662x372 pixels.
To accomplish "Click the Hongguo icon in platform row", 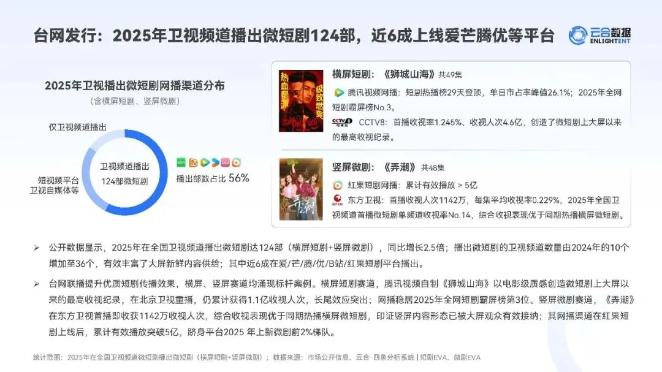I will (x=237, y=162).
